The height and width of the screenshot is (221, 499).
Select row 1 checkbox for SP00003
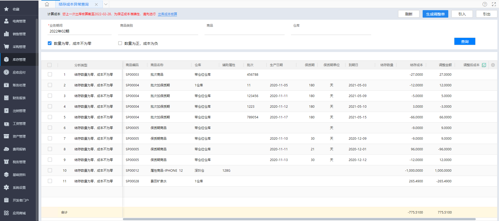coord(50,74)
